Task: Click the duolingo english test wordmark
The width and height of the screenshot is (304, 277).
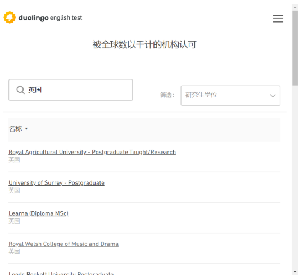Action: 50,17
